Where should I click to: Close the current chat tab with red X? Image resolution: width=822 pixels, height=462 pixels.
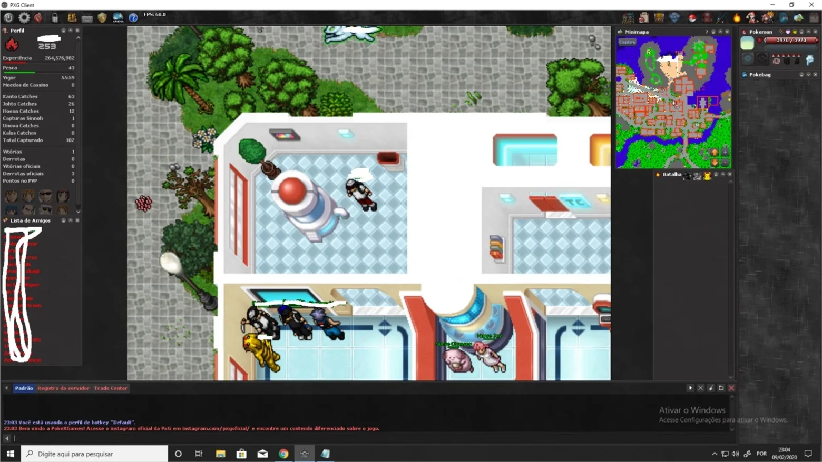(731, 388)
